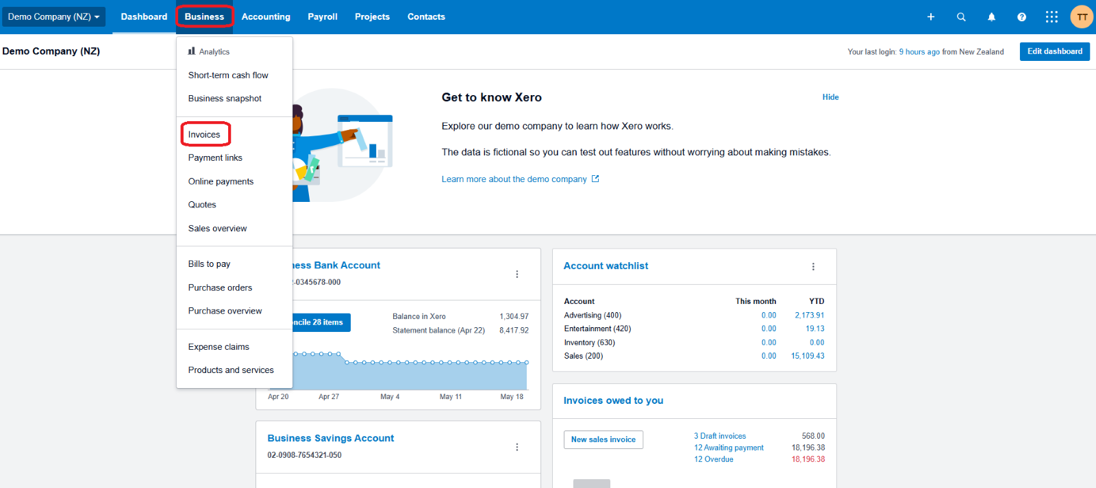Open the help question mark icon
Screen dimensions: 1096x488
point(1021,17)
